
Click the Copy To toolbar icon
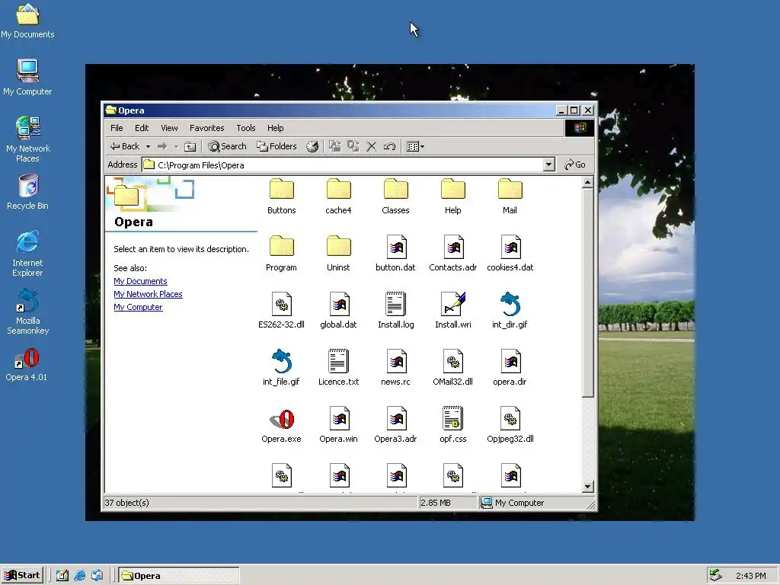pyautogui.click(x=353, y=146)
